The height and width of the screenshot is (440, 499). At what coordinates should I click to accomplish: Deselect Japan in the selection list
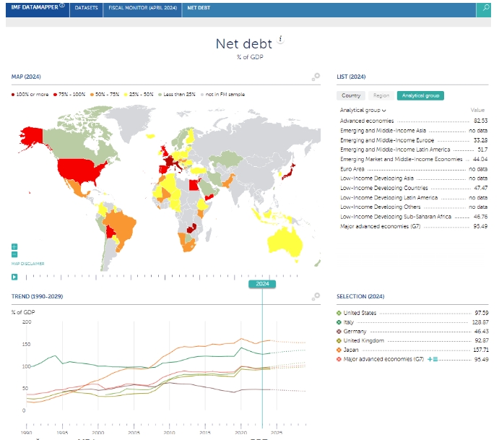point(339,350)
